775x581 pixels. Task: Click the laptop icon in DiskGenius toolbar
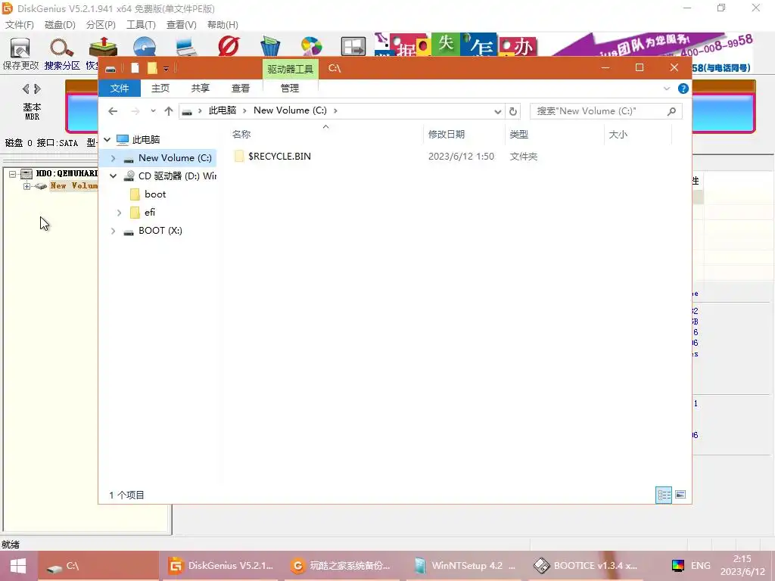point(186,47)
